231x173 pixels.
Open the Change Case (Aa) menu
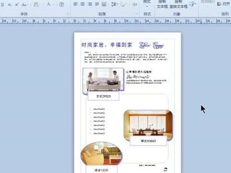tap(25, 5)
